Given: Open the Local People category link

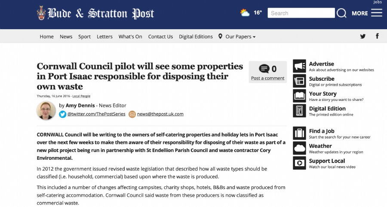Looking at the screenshot, I should pos(81,96).
